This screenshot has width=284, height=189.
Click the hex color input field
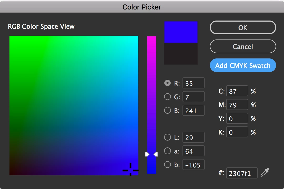[242, 173]
